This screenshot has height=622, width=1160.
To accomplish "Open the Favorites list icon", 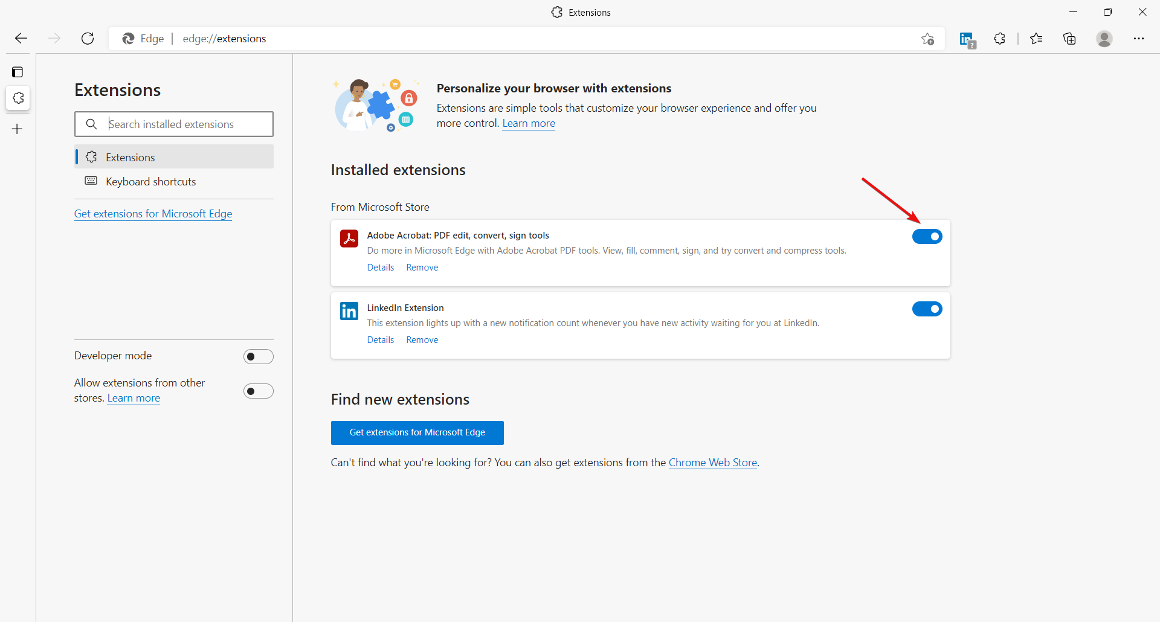I will point(1036,39).
